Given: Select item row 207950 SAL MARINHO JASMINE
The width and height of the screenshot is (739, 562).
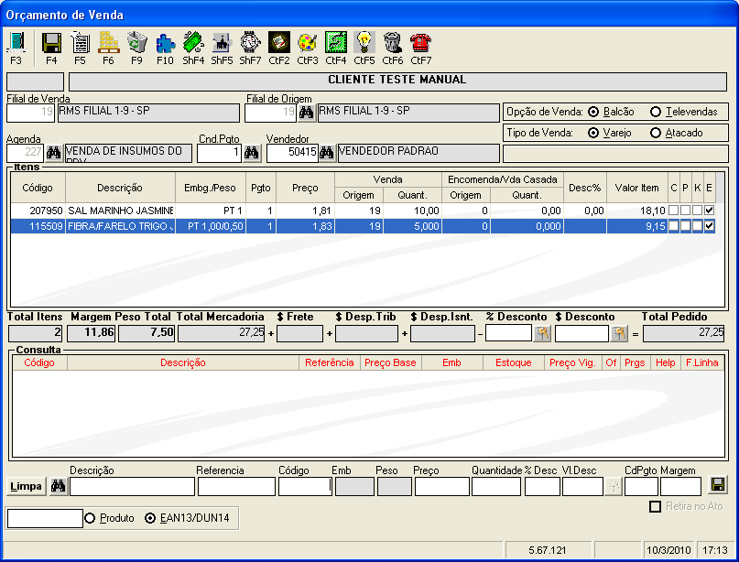Looking at the screenshot, I should (363, 211).
